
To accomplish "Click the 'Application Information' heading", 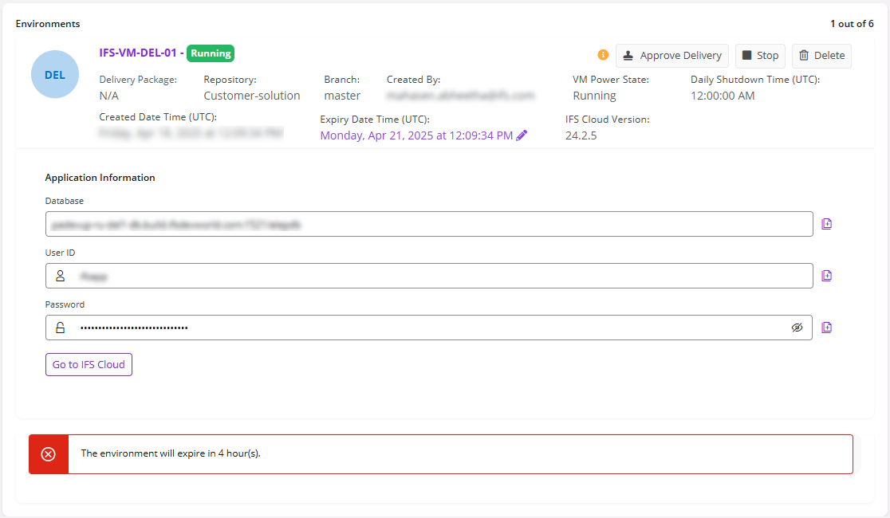I will [x=100, y=178].
